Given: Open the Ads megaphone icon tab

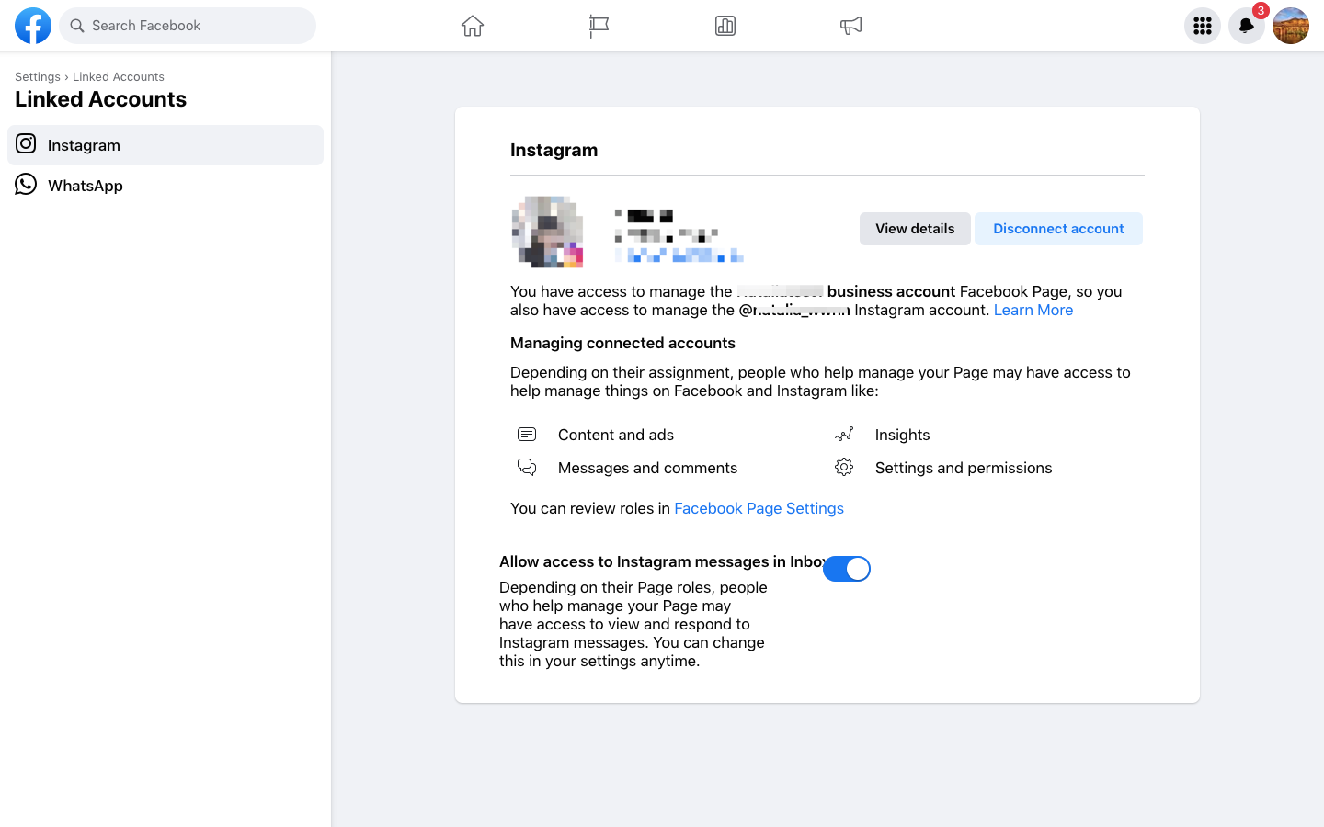Looking at the screenshot, I should point(851,26).
